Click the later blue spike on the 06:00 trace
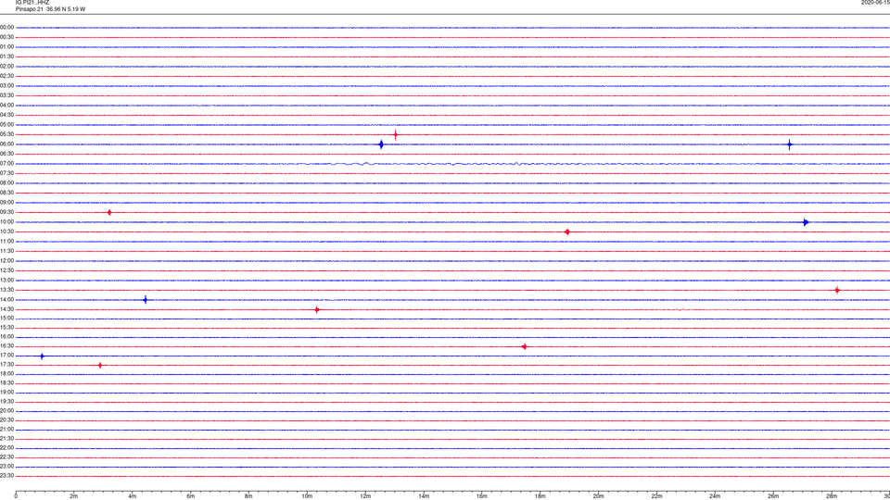The width and height of the screenshot is (890, 500). [790, 144]
